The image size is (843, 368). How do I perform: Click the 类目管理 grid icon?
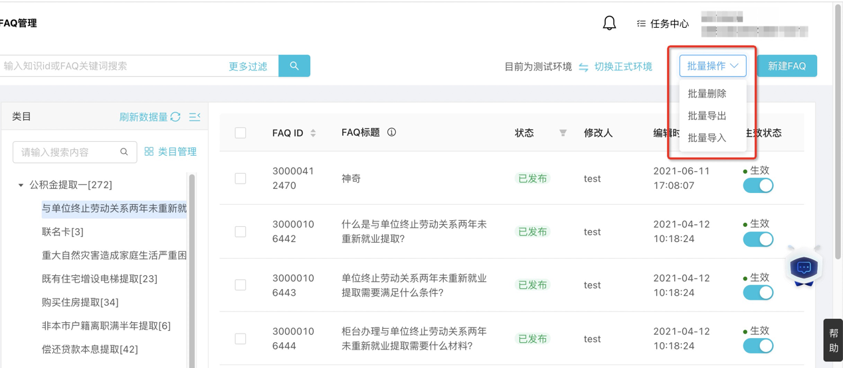pyautogui.click(x=149, y=152)
